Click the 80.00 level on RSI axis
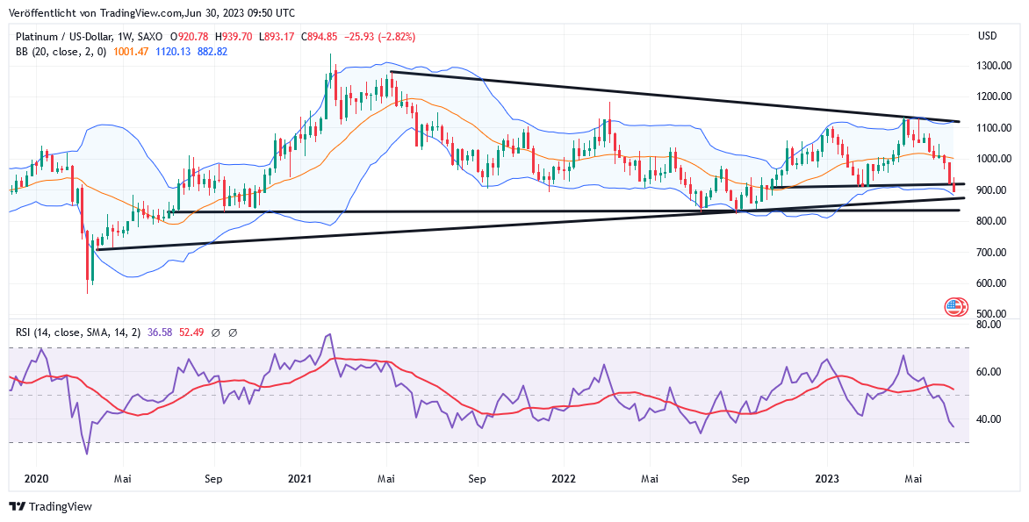This screenshot has height=522, width=1029. pyautogui.click(x=990, y=325)
